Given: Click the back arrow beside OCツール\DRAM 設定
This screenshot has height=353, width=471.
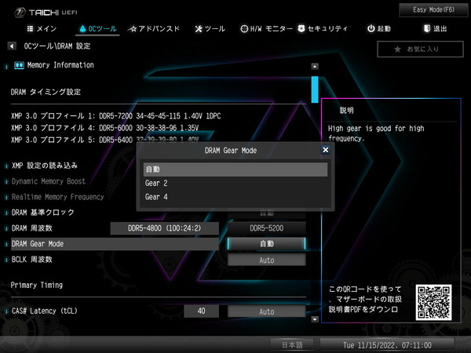Looking at the screenshot, I should point(12,46).
